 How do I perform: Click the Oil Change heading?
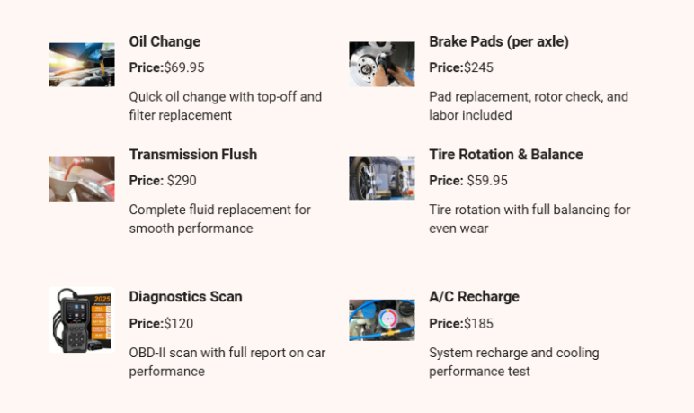(x=165, y=41)
